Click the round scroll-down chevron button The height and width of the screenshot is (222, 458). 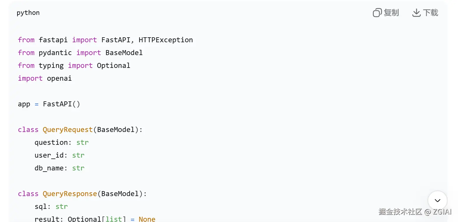[437, 200]
